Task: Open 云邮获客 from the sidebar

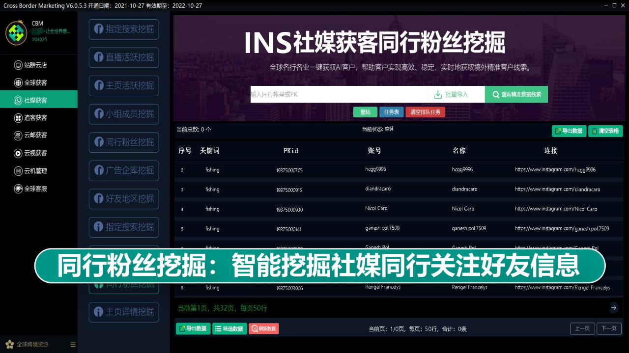Action: [x=35, y=135]
